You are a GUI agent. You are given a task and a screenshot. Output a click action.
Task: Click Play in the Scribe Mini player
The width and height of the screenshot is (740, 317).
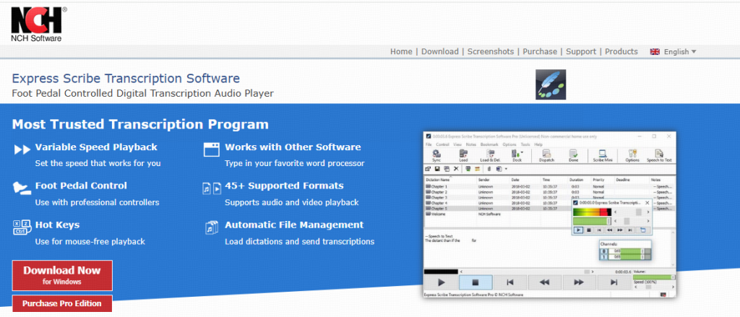[579, 230]
